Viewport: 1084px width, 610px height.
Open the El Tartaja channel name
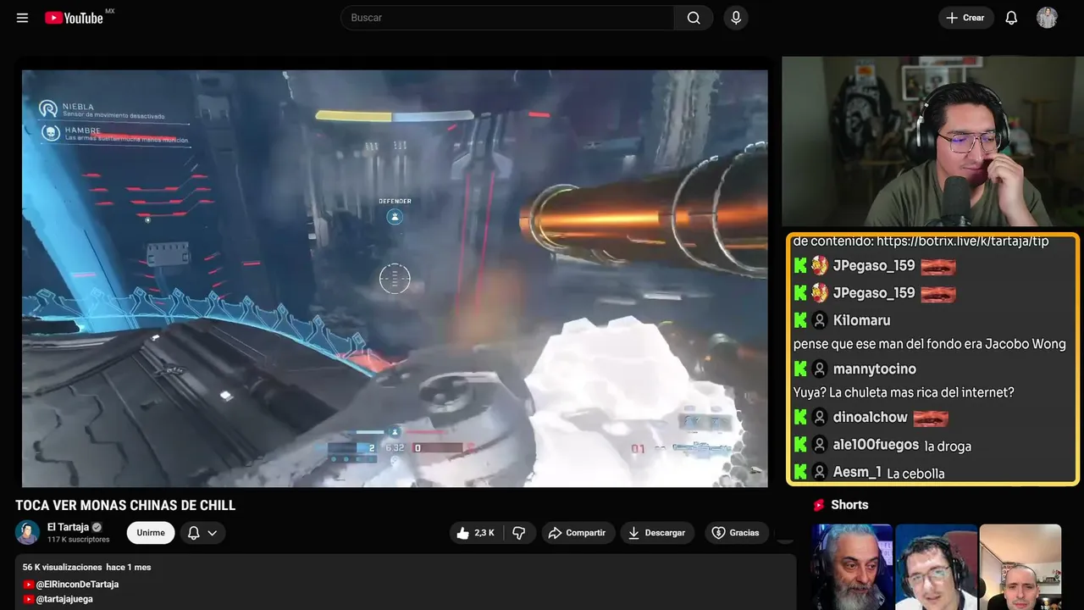coord(68,527)
